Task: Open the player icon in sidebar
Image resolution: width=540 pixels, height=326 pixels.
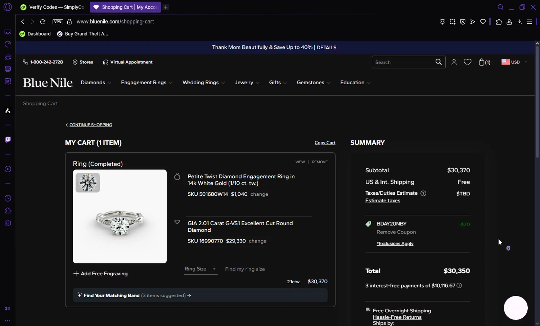Action: click(8, 169)
